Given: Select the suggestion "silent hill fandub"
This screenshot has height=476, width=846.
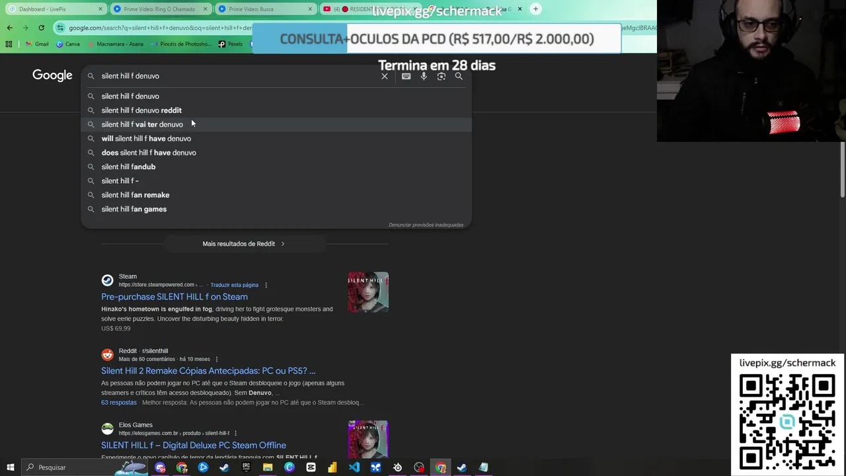Looking at the screenshot, I should click(276, 167).
